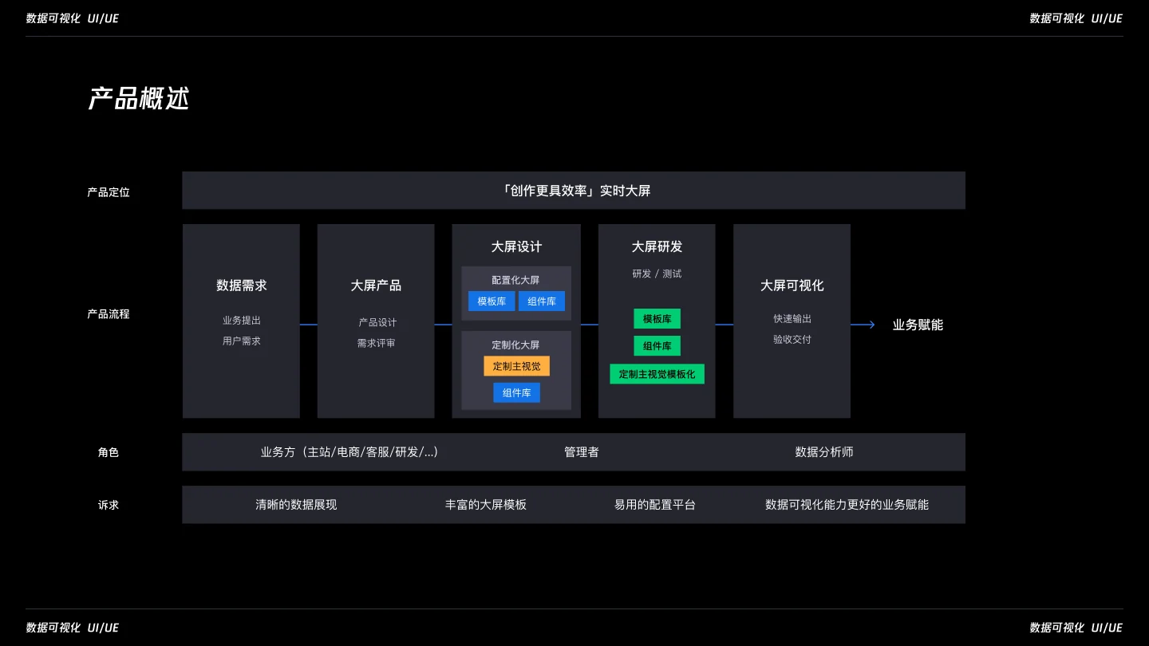Select the 角色 row label
The image size is (1149, 646).
pyautogui.click(x=109, y=452)
